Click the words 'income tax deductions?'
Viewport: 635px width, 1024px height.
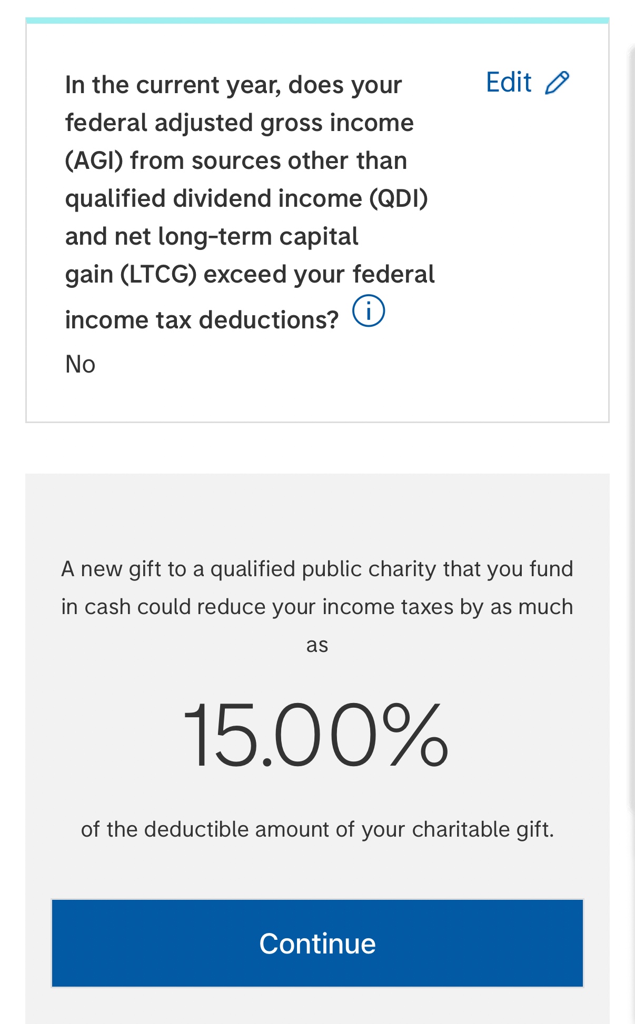(x=202, y=320)
